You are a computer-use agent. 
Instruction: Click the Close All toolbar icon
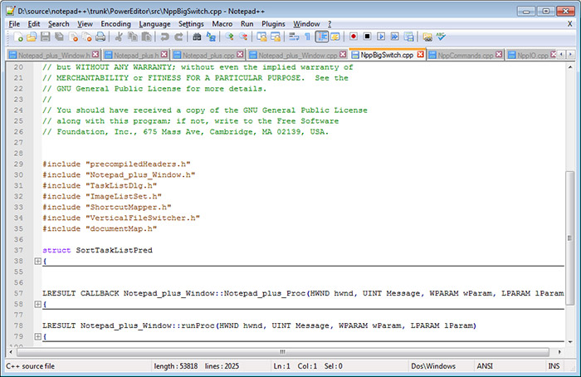click(x=86, y=37)
